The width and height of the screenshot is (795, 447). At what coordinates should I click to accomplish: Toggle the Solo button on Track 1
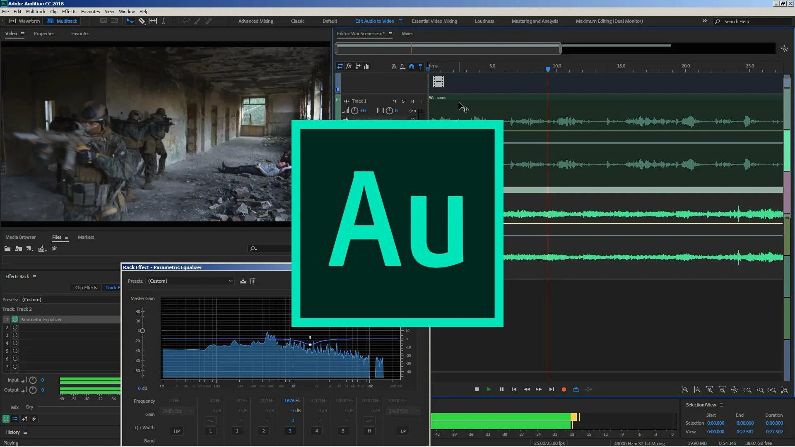(x=403, y=101)
